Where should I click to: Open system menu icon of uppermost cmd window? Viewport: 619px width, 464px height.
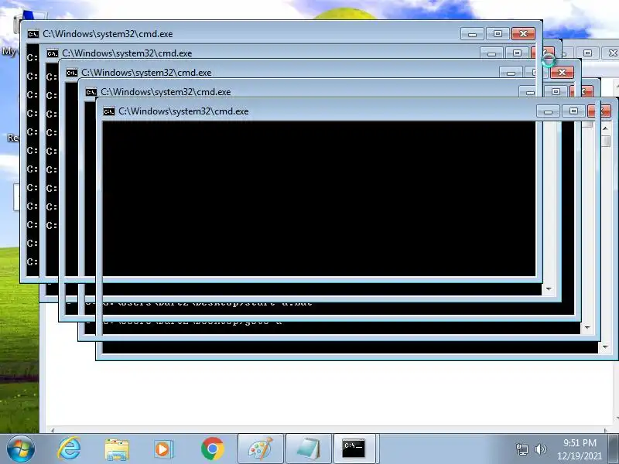[x=33, y=34]
